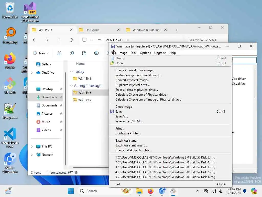Open the Help menu in WinImage
This screenshot has height=197, width=262.
(172, 53)
